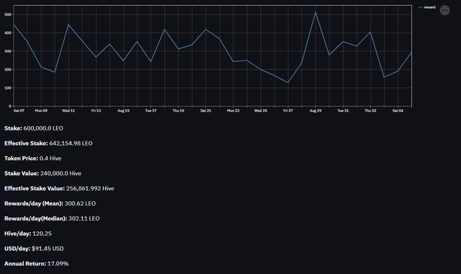Click the 'Sat 04' x-axis label
Screen dimensions: 461x274
pos(398,110)
